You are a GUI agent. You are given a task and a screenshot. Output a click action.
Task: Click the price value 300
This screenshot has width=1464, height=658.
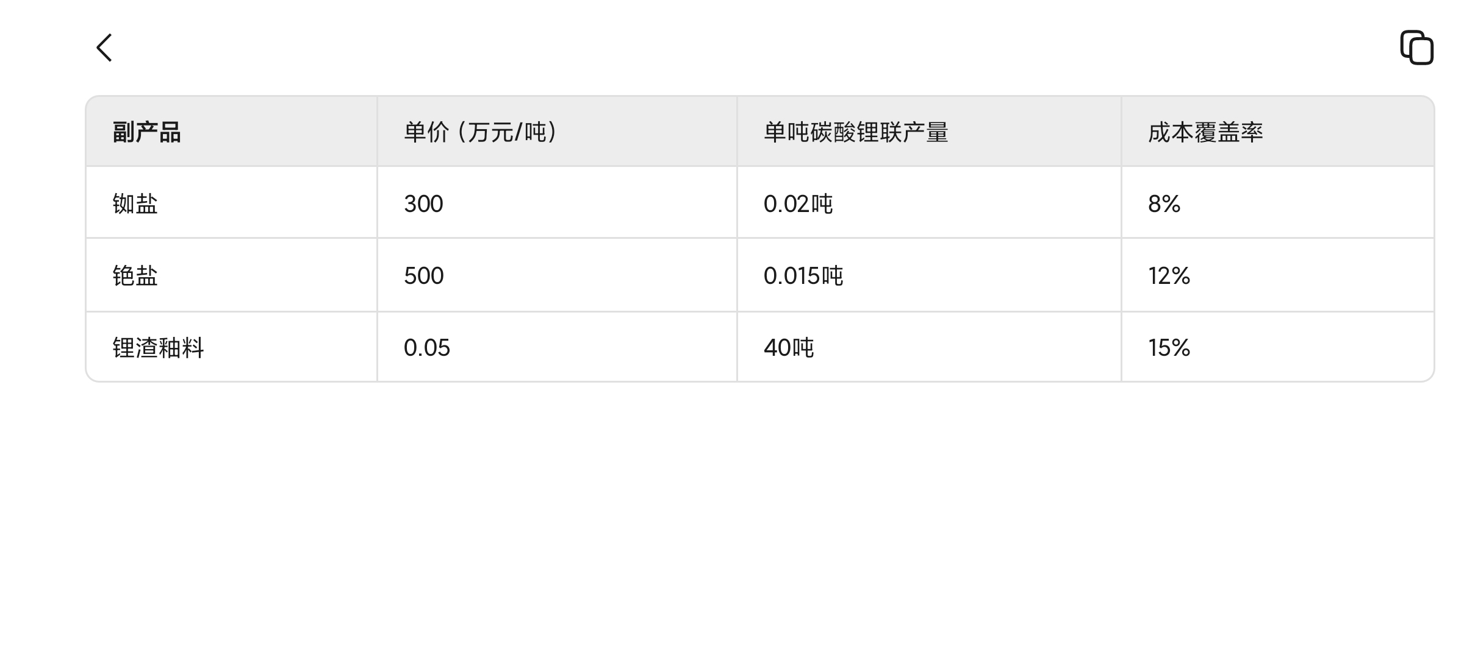point(423,203)
